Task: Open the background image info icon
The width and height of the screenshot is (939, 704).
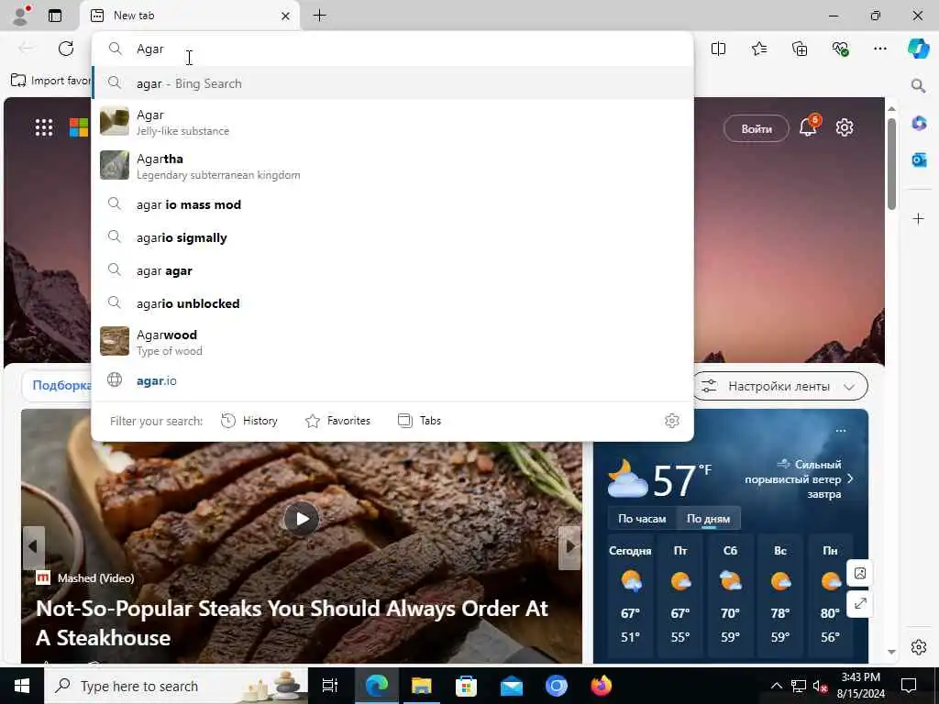Action: 859,573
